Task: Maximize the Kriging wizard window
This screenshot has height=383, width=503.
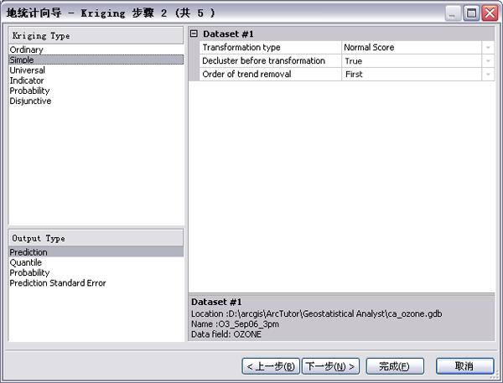Action: click(x=471, y=13)
